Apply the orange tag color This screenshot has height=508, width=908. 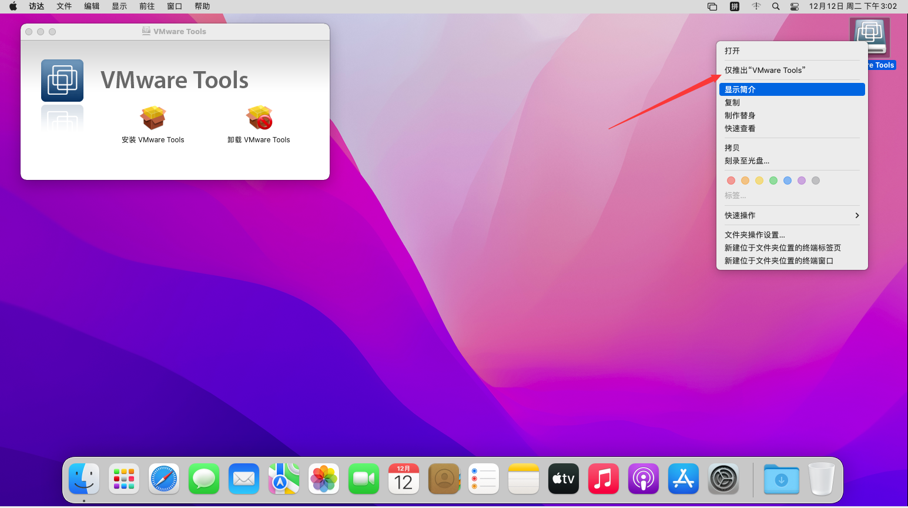click(745, 181)
